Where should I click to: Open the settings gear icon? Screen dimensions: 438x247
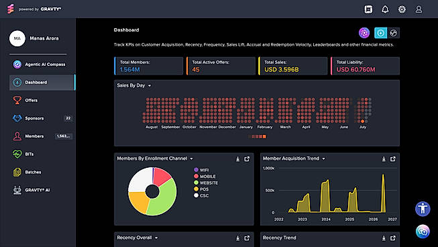point(402,9)
